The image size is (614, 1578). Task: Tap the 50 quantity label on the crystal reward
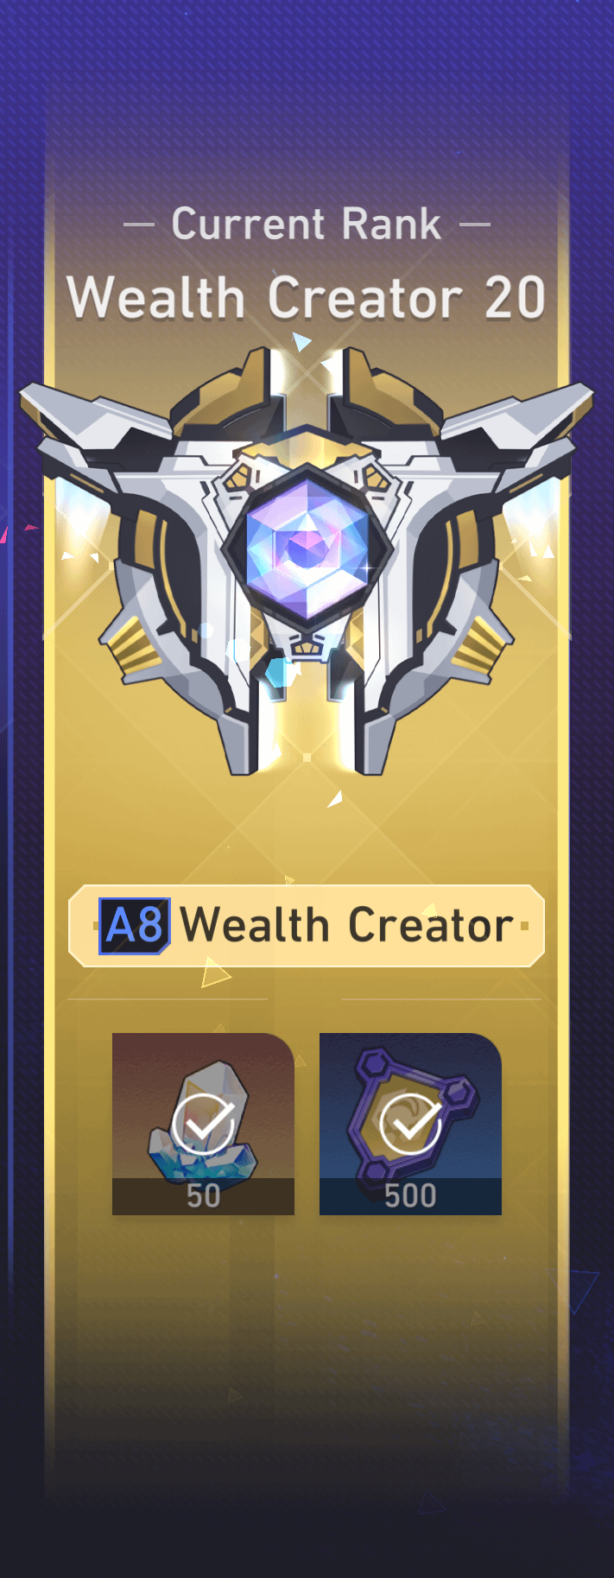203,1196
